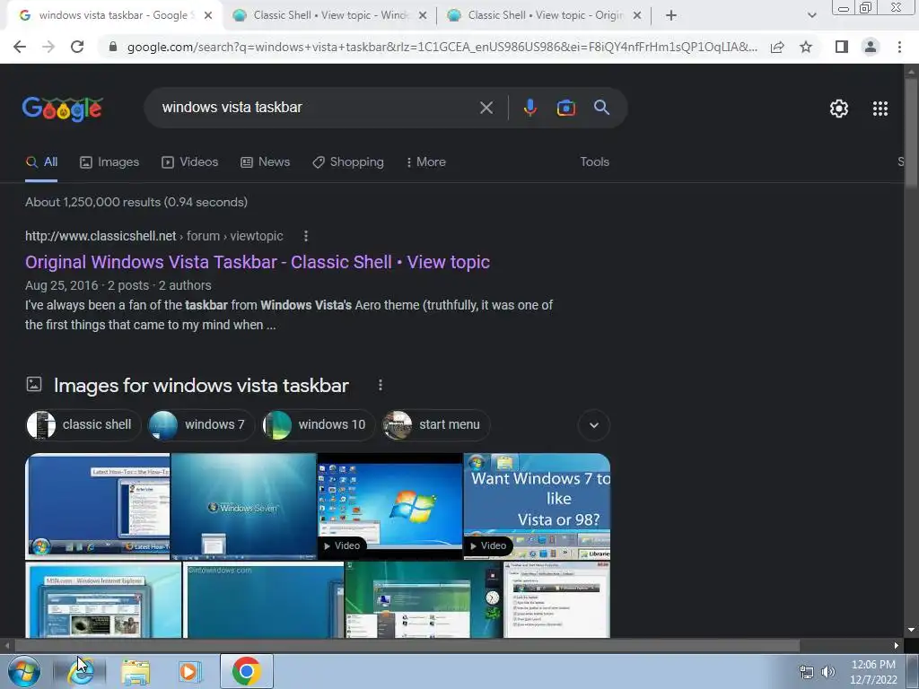Filter images by windows 10 chip

(x=319, y=424)
